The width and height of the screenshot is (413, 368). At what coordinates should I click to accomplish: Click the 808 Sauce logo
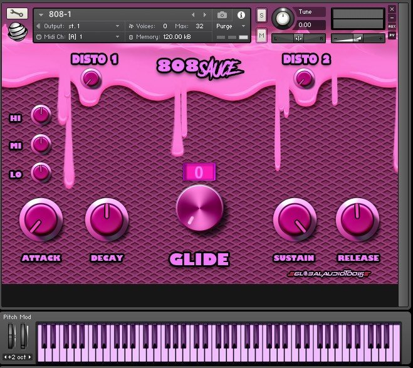pos(200,68)
